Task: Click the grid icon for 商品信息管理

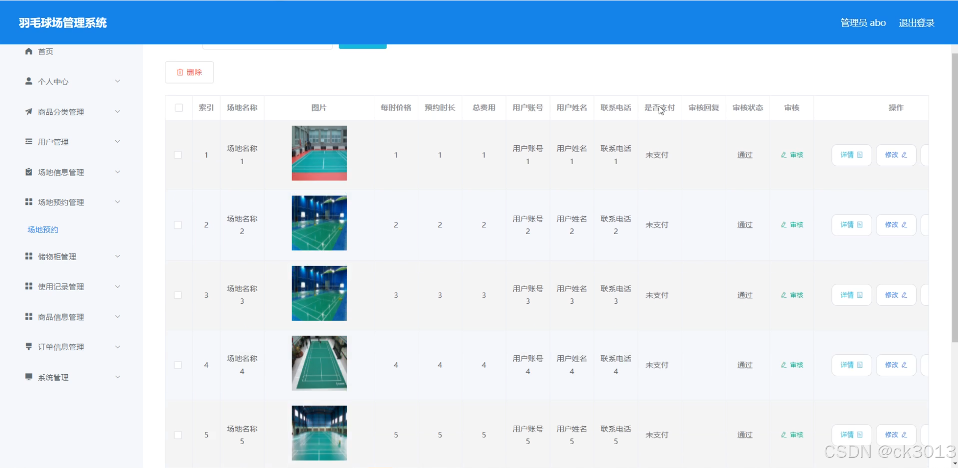Action: click(x=29, y=317)
